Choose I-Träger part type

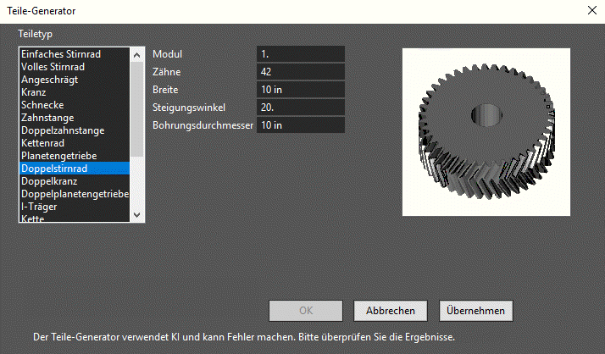(75, 207)
